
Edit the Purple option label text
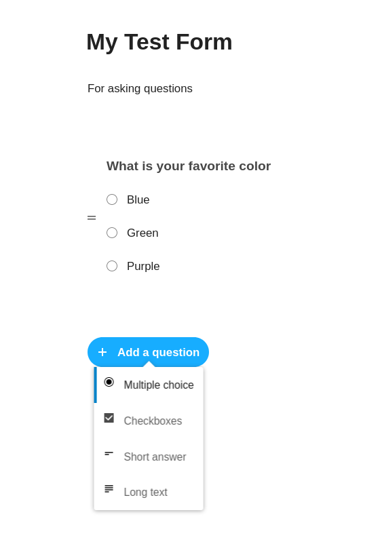143,266
